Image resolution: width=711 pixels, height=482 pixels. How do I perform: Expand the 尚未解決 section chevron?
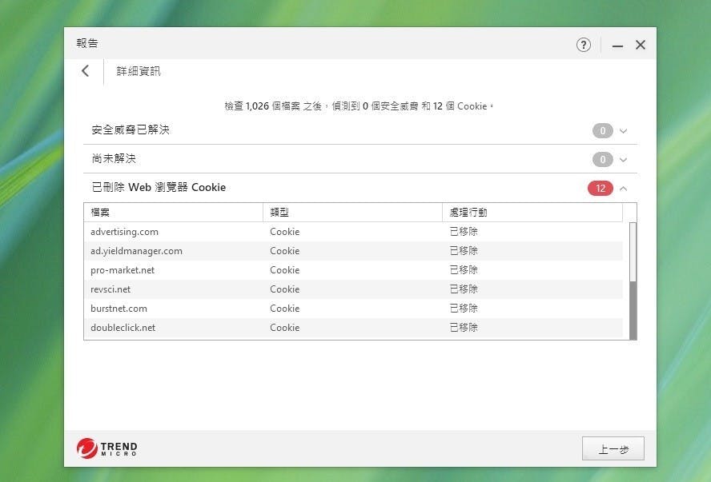[x=623, y=160]
